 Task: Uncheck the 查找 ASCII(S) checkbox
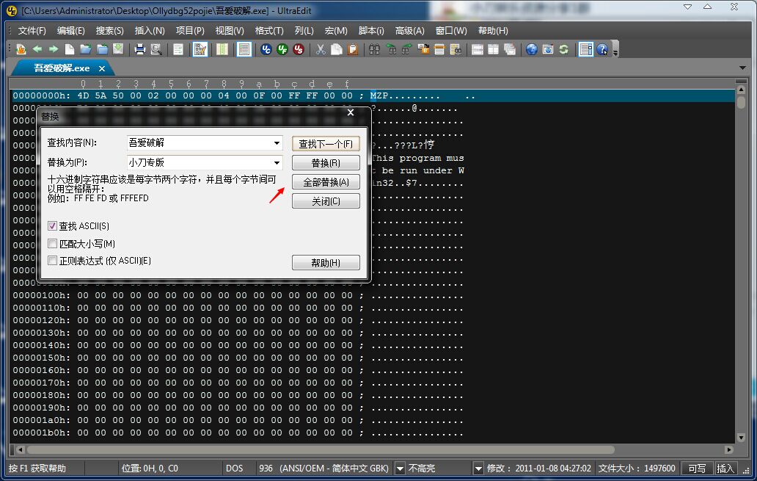tap(53, 225)
